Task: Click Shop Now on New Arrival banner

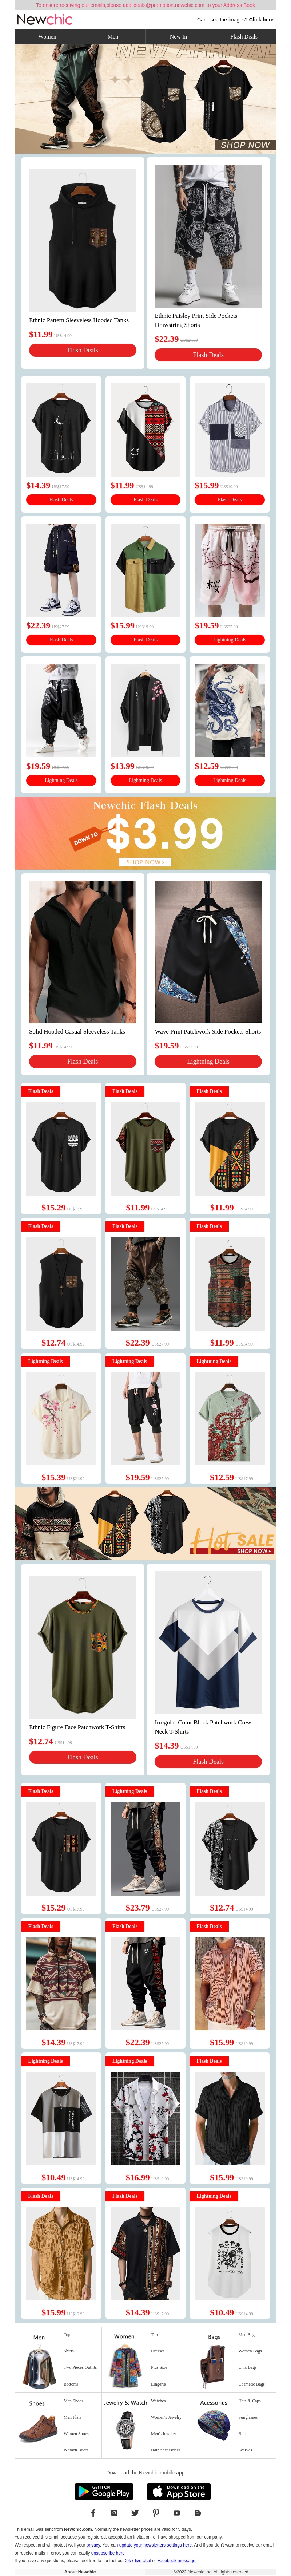Action: pos(245,145)
